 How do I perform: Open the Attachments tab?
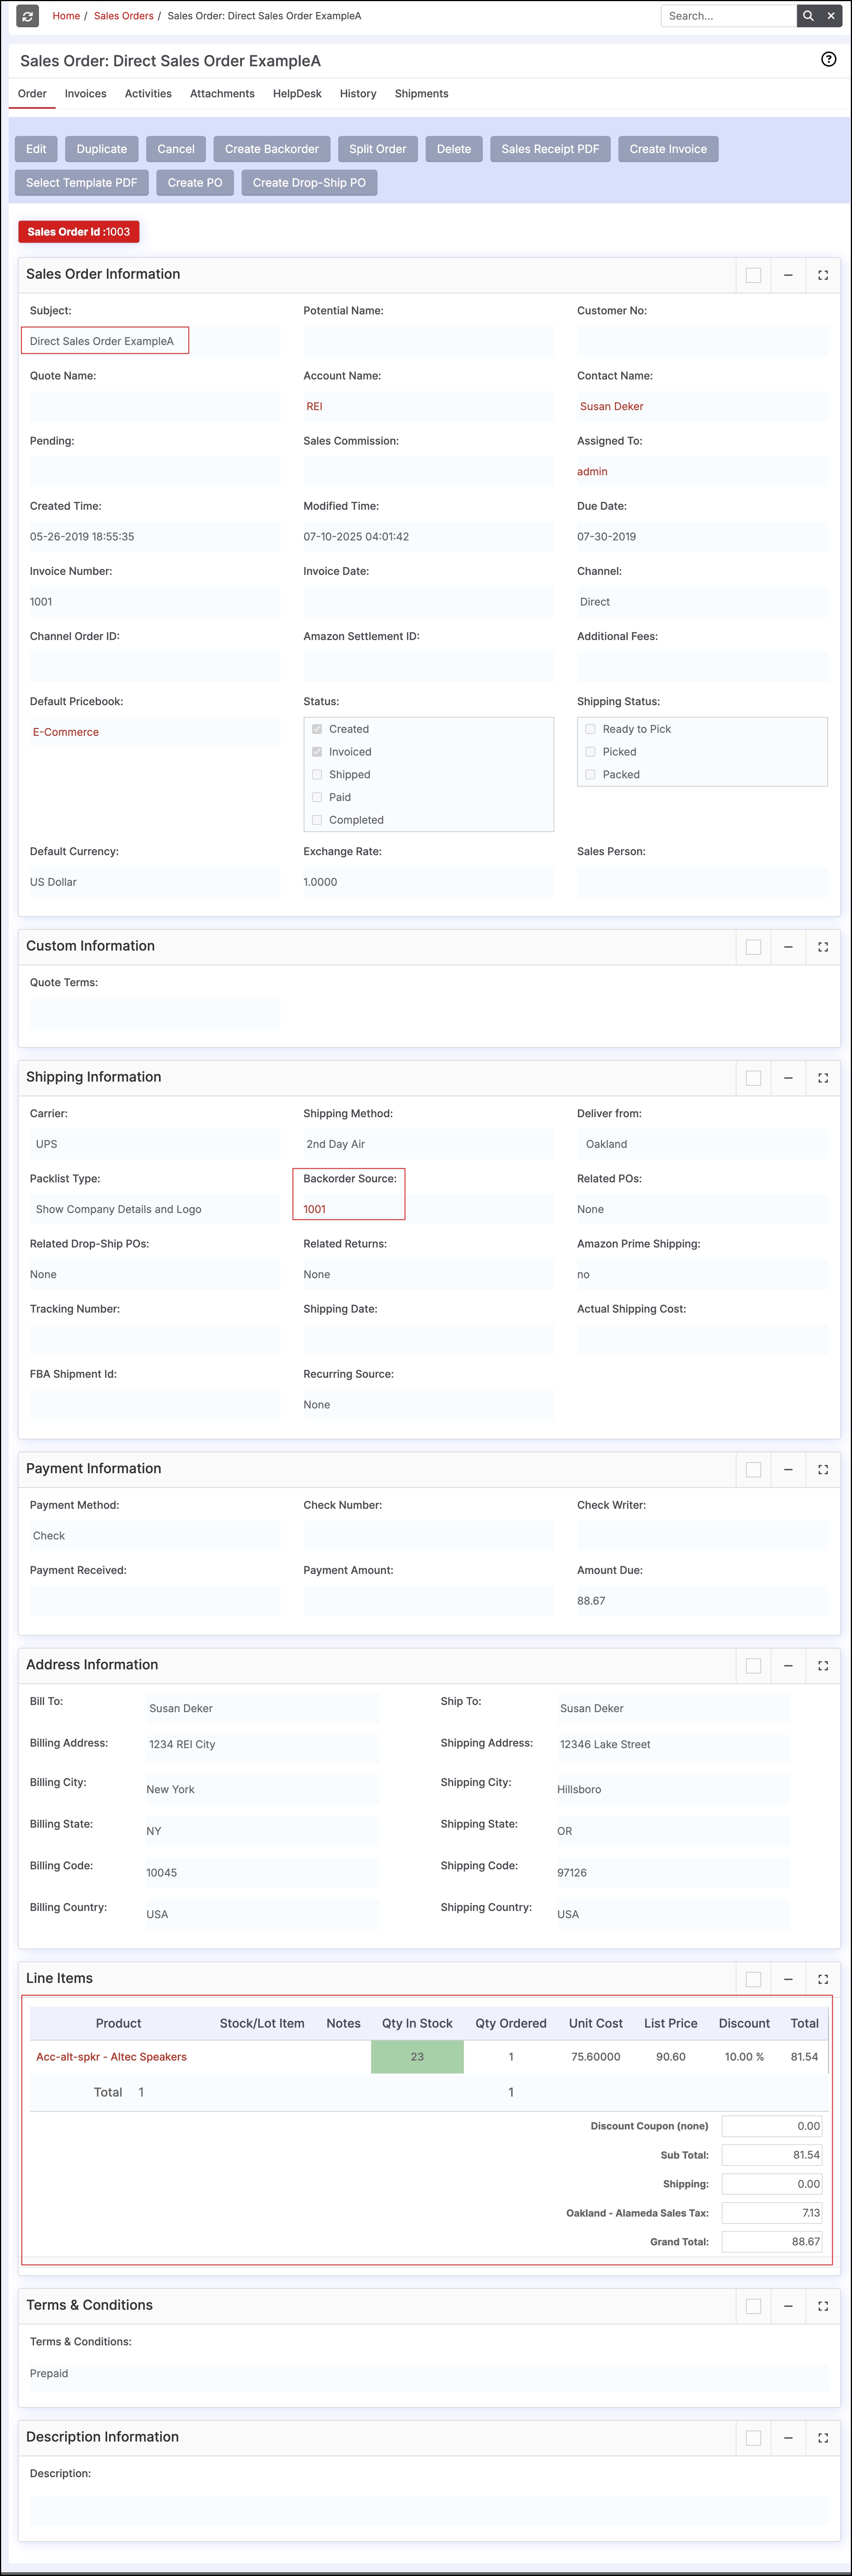222,94
